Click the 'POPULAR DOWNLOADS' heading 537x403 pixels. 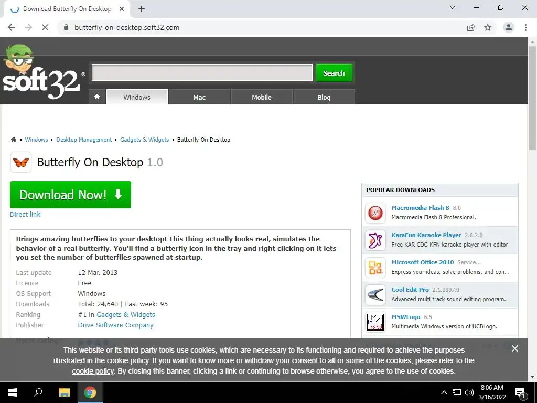(400, 190)
